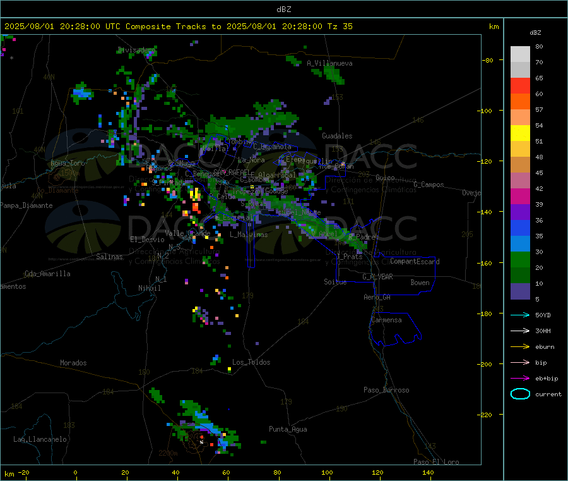
Task: Click the CompantEscard map label
Action: tap(415, 262)
